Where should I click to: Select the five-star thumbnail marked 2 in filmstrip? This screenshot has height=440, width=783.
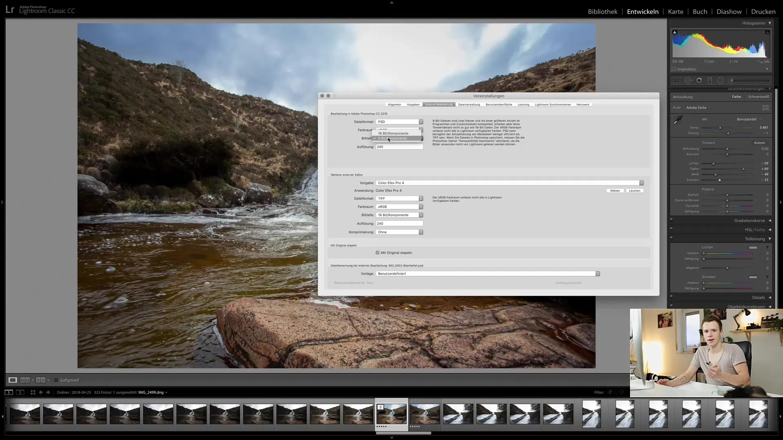coord(391,414)
